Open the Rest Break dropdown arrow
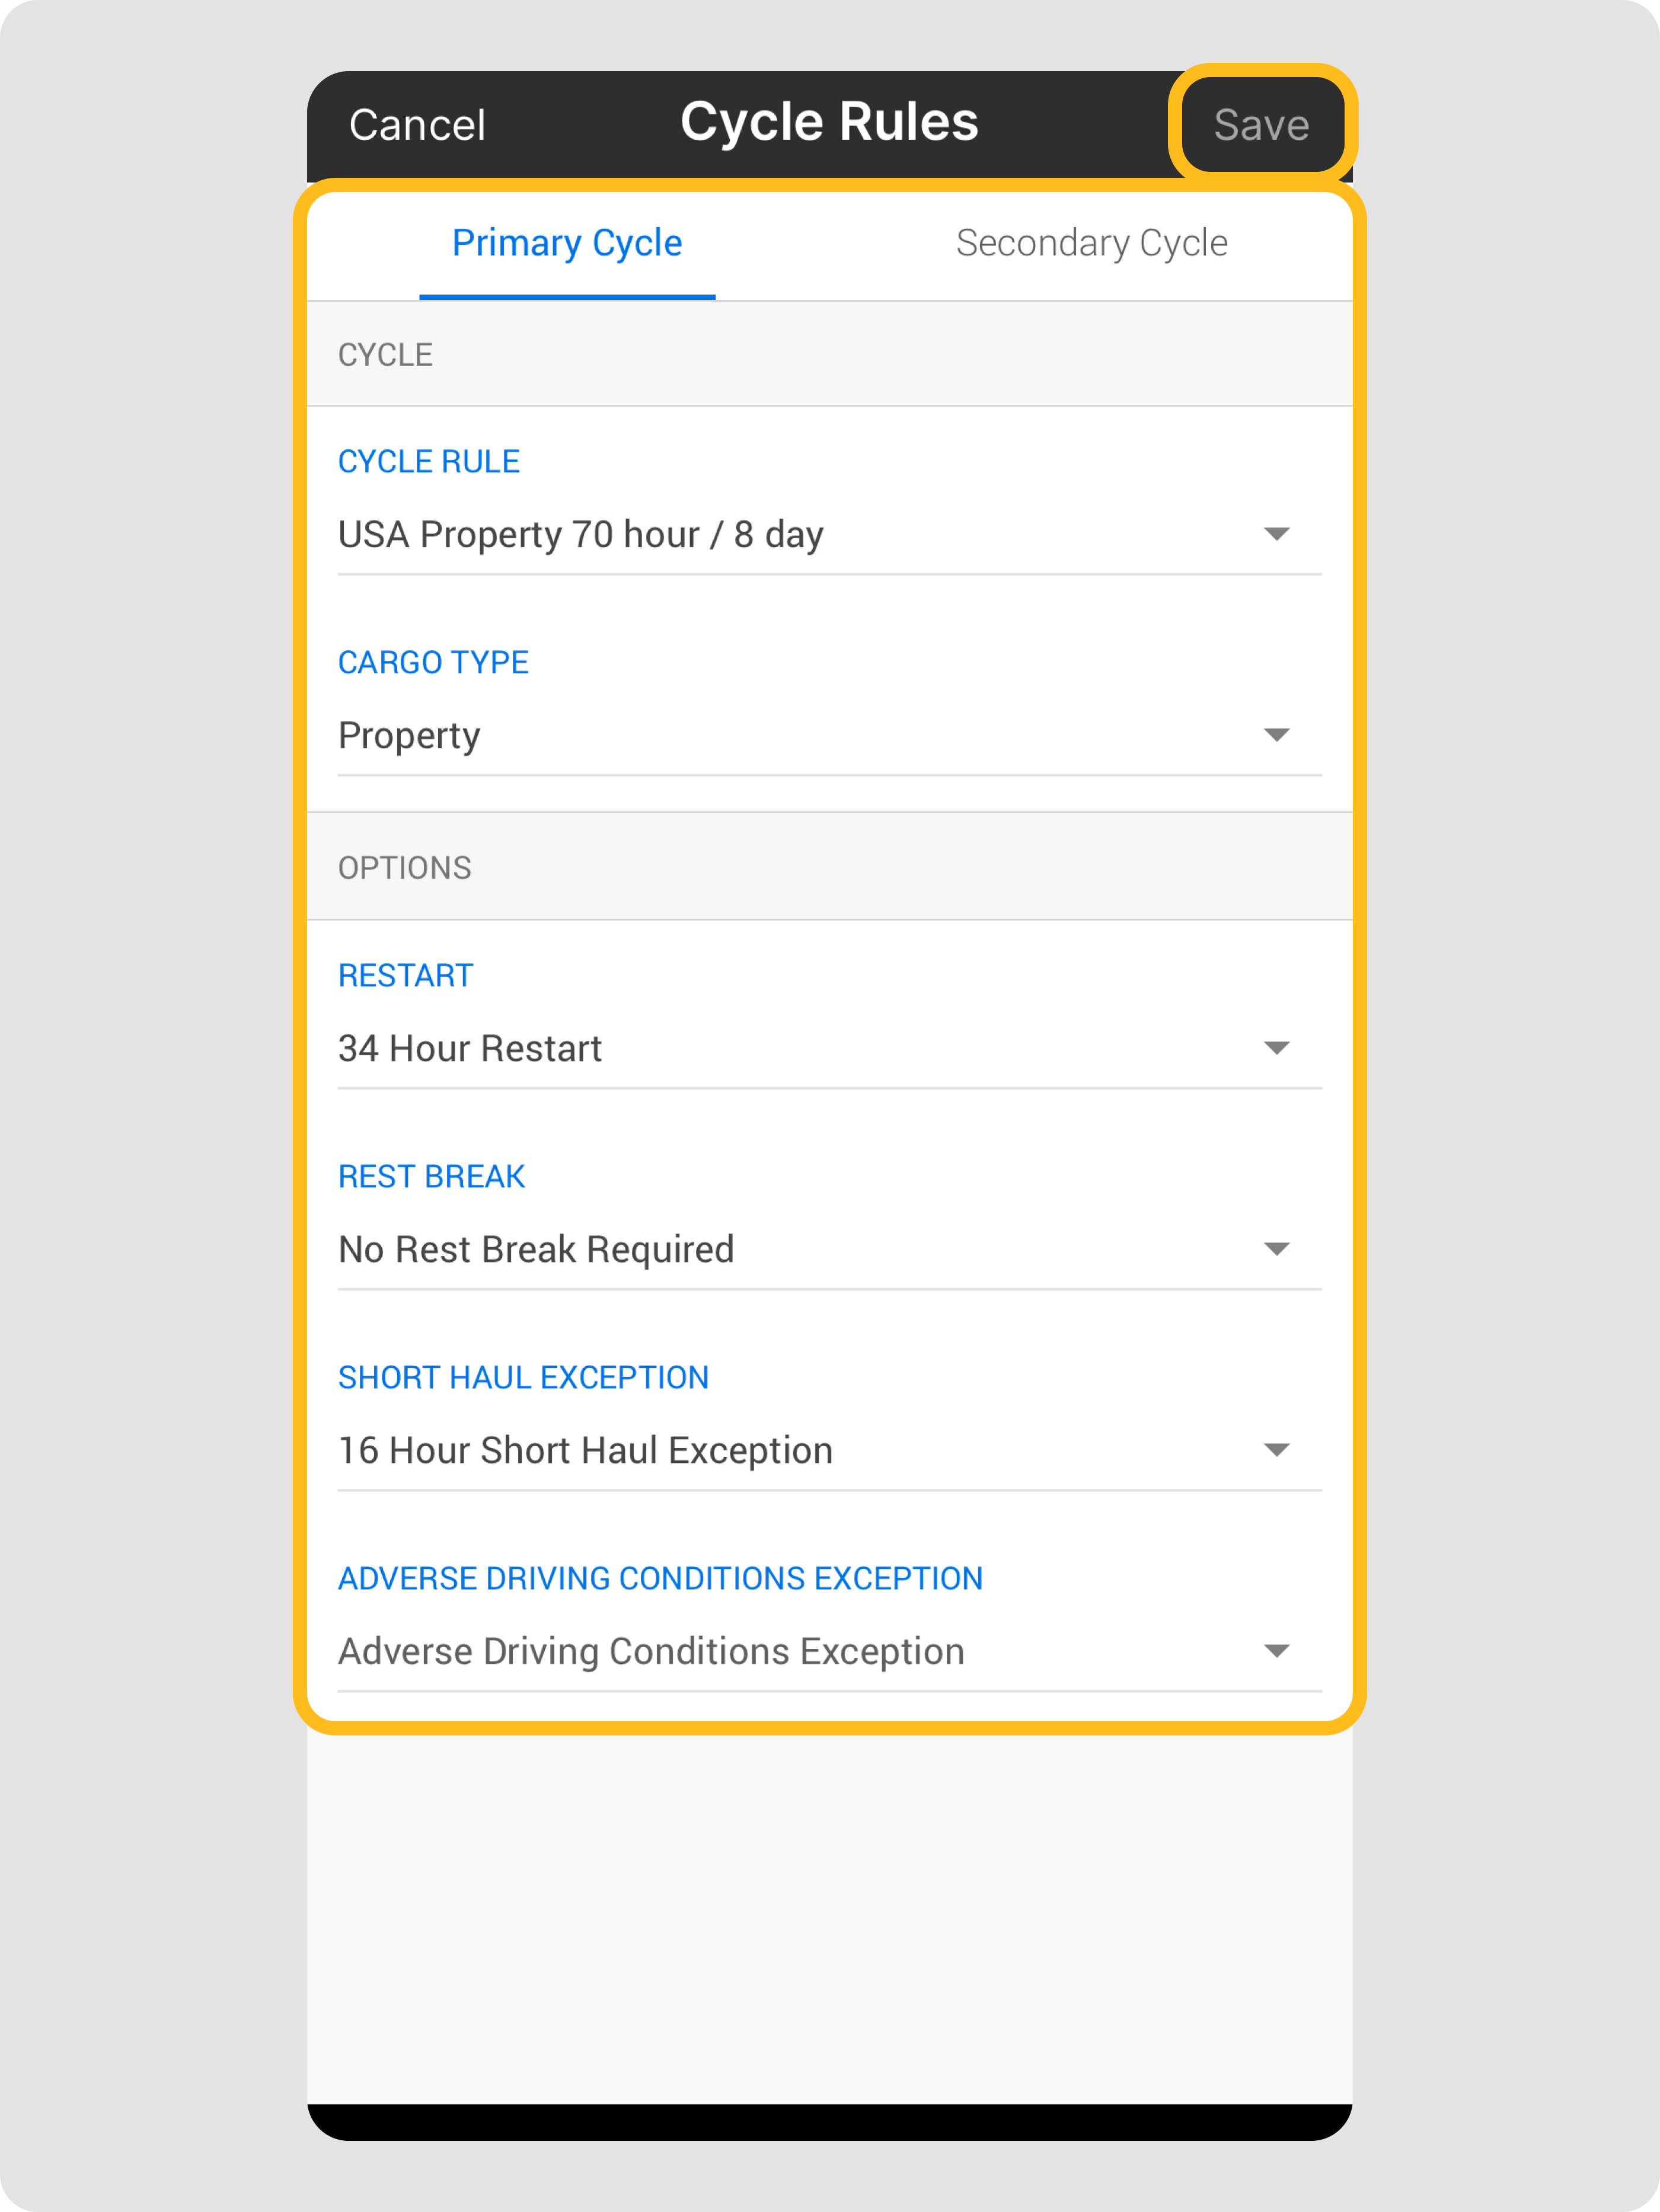This screenshot has height=2212, width=1660. (x=1276, y=1249)
